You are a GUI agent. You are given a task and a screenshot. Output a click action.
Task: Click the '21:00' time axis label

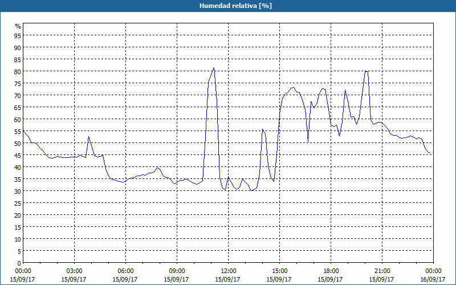pos(382,271)
